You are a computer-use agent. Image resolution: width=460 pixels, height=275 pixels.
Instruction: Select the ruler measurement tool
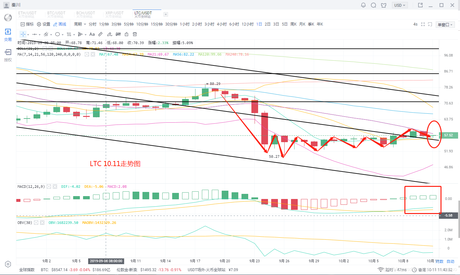click(100, 34)
